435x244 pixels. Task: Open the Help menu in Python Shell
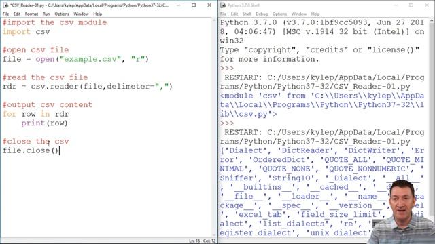coord(315,14)
